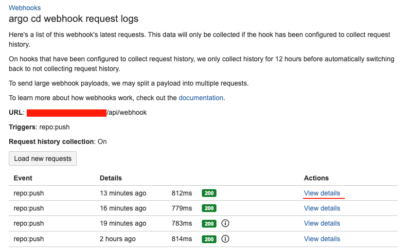The image size is (411, 248).
Task: Click the Event column header
Action: [x=23, y=178]
